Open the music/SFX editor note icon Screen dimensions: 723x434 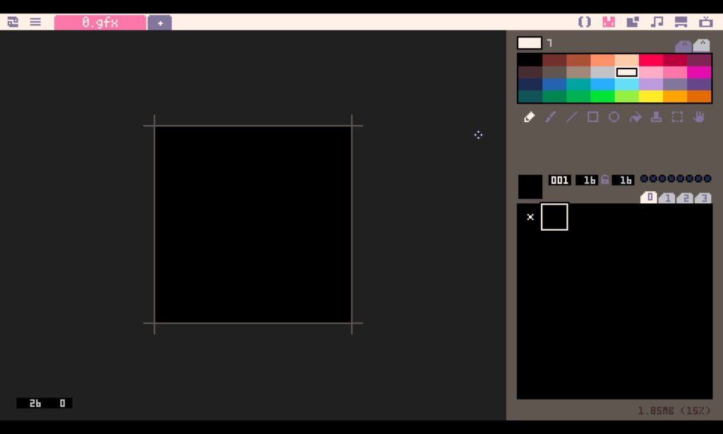point(657,22)
